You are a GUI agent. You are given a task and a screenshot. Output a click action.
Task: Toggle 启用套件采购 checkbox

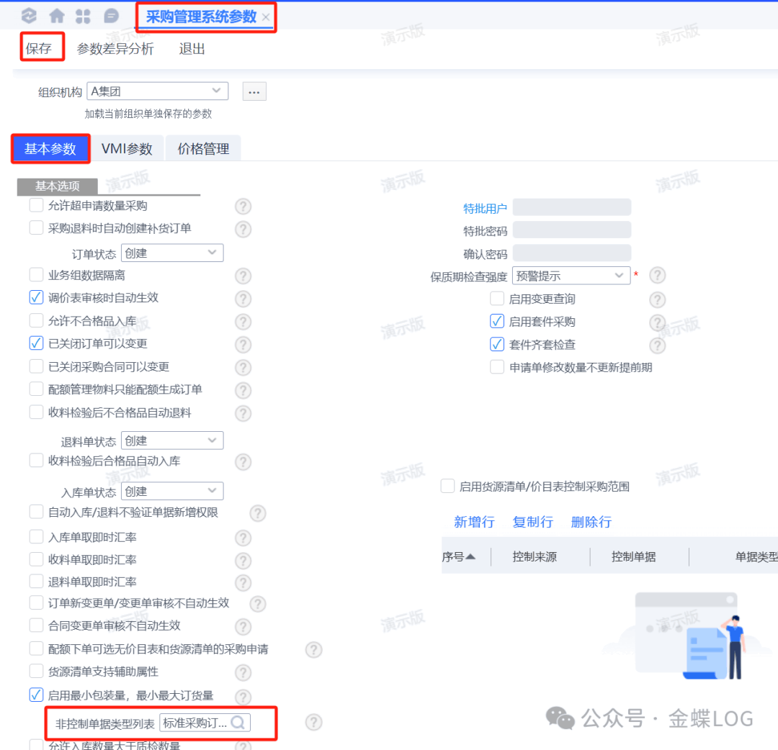click(x=497, y=322)
